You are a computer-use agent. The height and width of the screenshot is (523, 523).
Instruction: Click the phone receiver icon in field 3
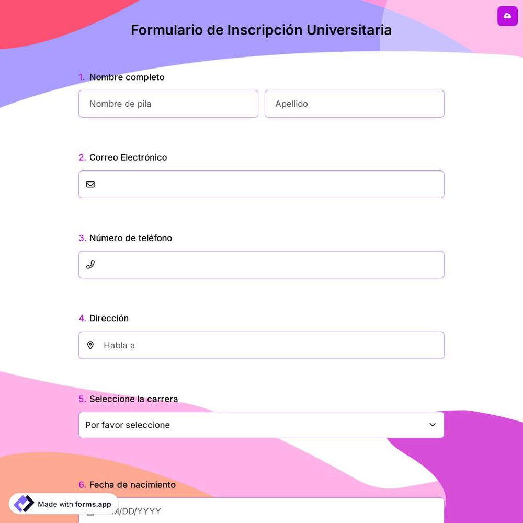[90, 264]
